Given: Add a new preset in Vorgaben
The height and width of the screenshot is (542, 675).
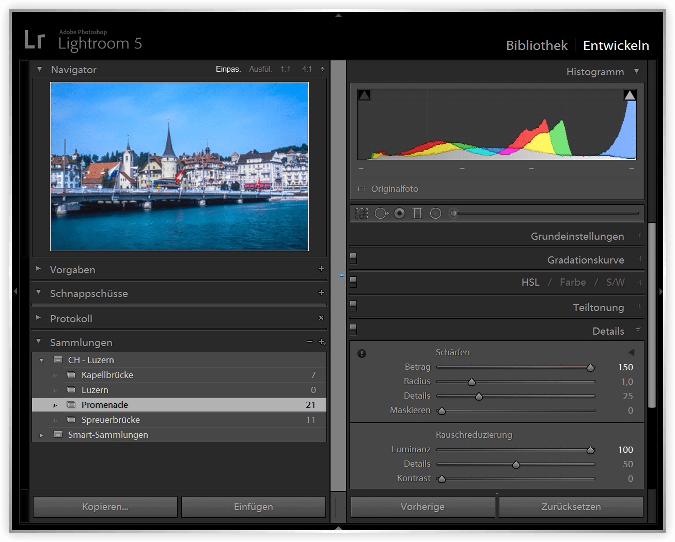Looking at the screenshot, I should point(321,269).
